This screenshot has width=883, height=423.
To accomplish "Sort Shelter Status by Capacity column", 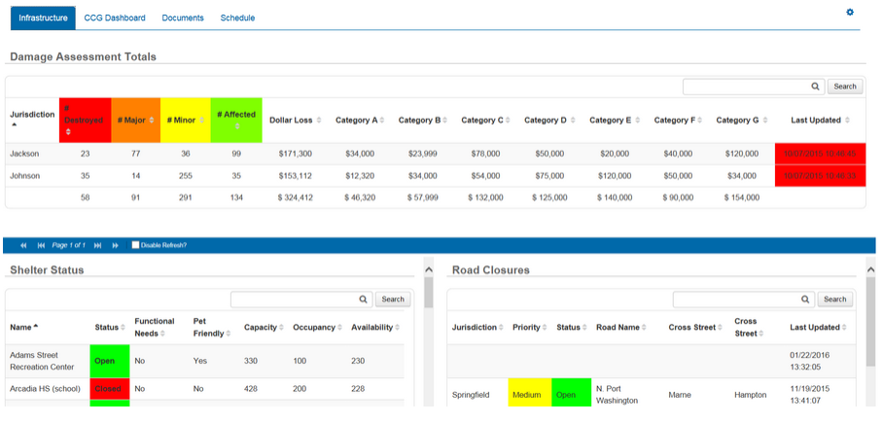I will (x=264, y=328).
